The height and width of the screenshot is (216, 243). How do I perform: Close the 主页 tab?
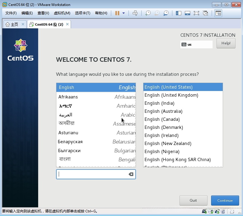[x=23, y=24]
